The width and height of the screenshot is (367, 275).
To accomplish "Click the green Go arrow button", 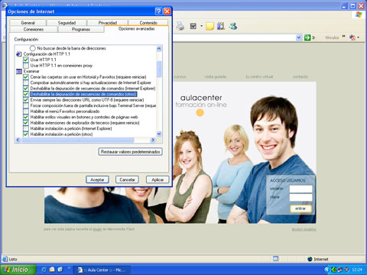I will (307, 37).
